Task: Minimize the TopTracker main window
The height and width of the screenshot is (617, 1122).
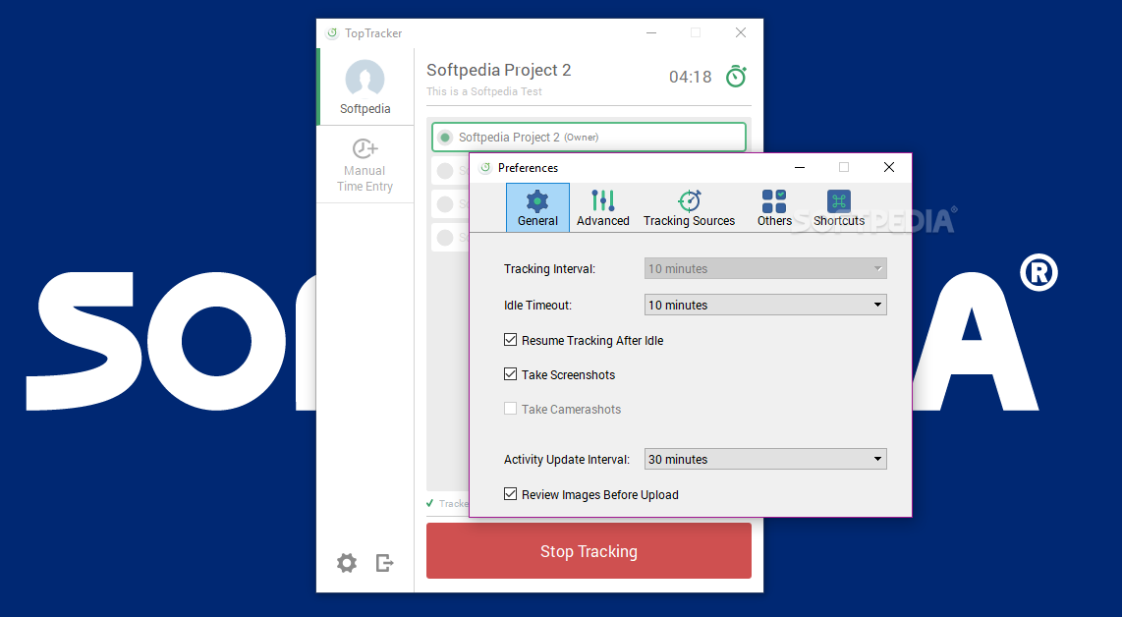Action: (651, 32)
